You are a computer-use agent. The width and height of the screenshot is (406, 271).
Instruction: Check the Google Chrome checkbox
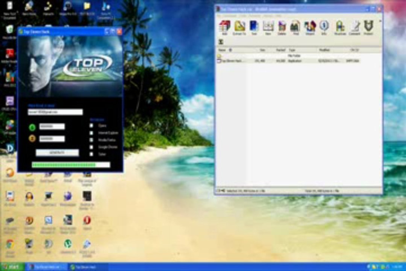91,147
